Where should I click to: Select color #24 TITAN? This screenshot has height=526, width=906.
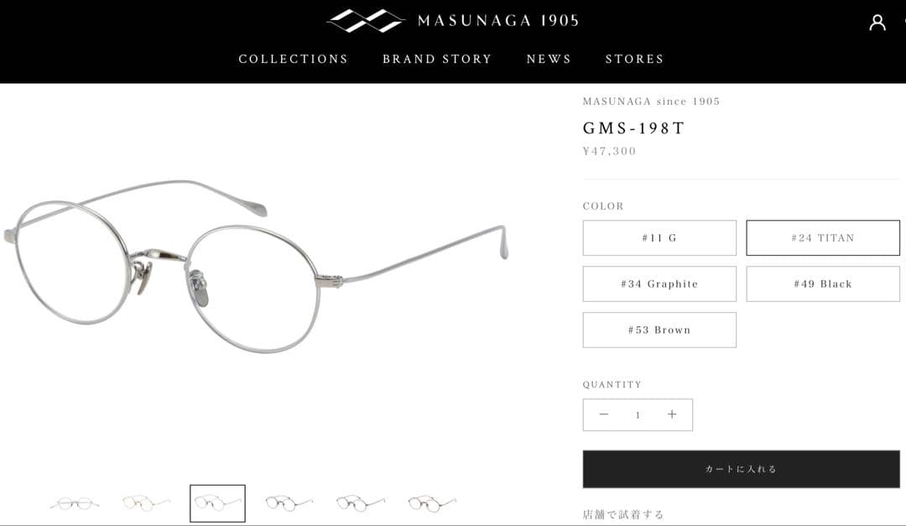tap(823, 237)
